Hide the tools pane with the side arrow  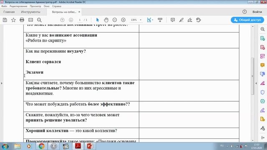coord(256,83)
